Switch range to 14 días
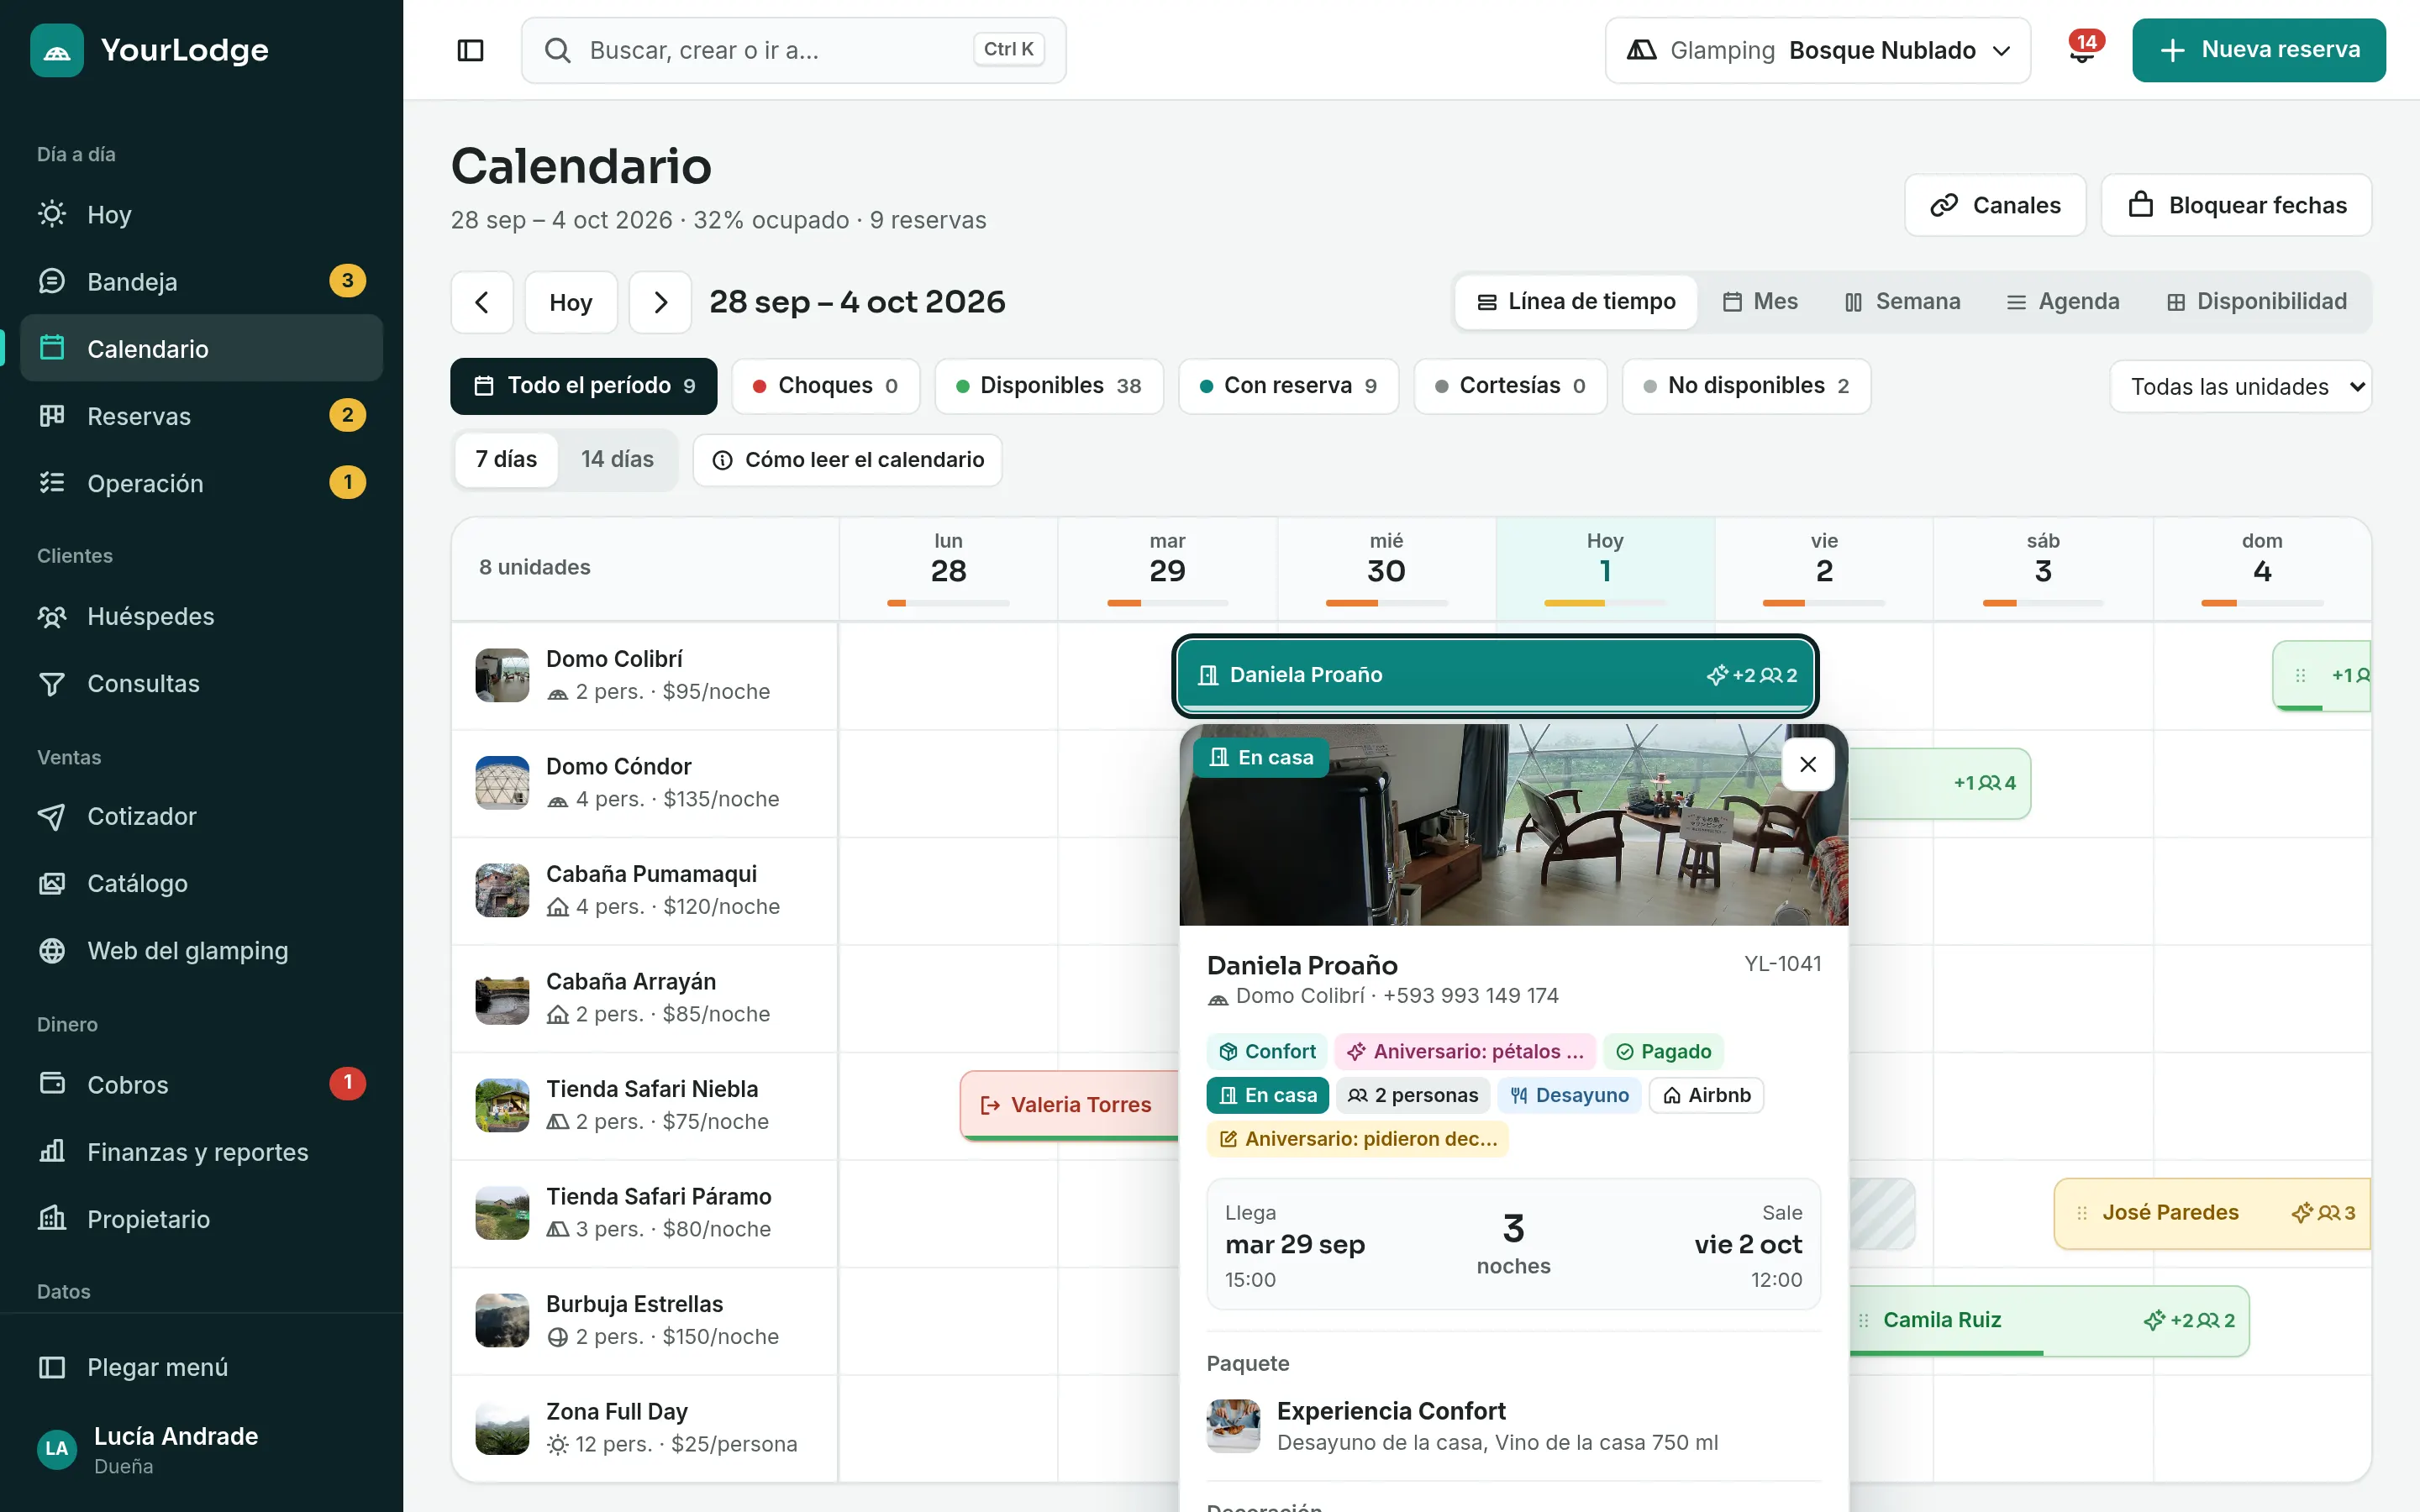The height and width of the screenshot is (1512, 2420). click(617, 459)
